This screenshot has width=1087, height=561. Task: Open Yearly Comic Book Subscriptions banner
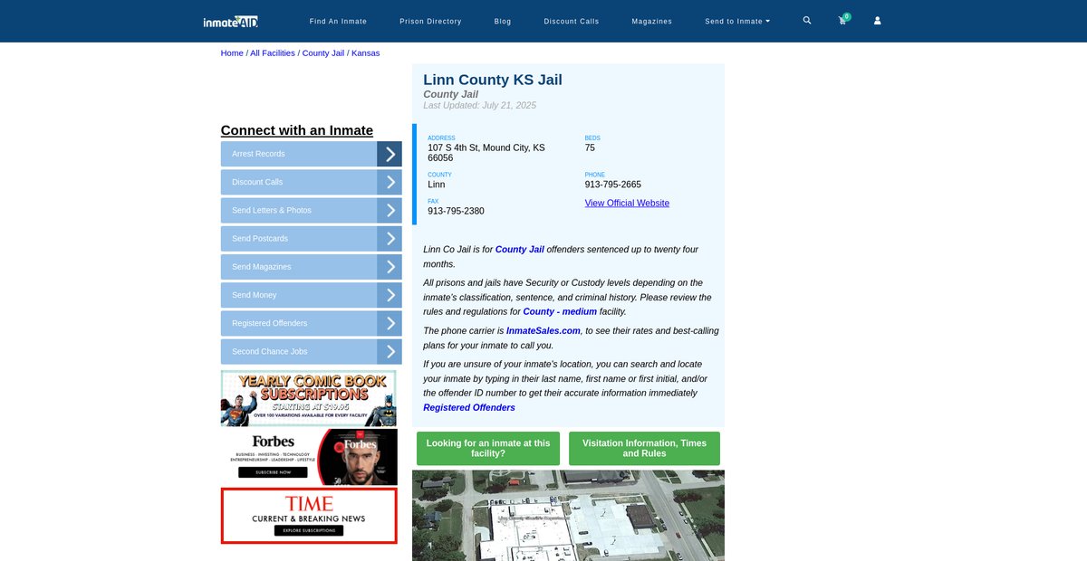point(309,398)
